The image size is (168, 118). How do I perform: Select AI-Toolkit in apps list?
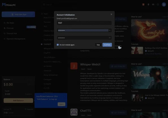47,66
